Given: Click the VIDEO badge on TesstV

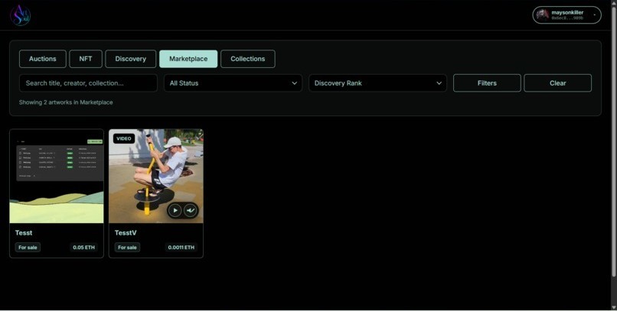Looking at the screenshot, I should [x=124, y=138].
